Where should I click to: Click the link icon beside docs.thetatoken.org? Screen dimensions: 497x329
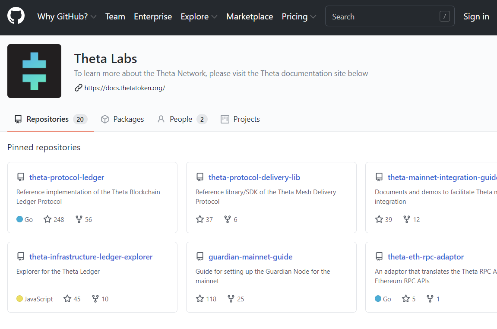click(78, 88)
